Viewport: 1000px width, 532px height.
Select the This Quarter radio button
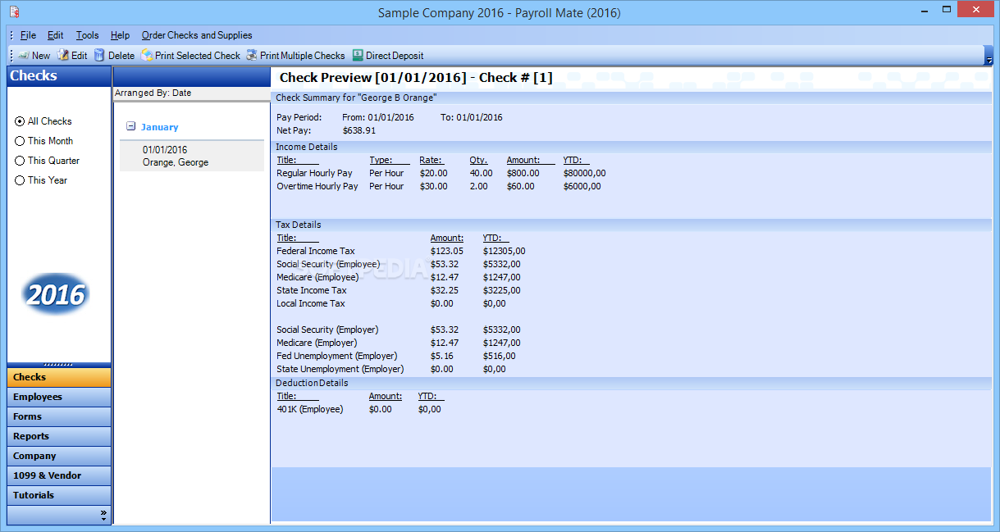pos(20,161)
